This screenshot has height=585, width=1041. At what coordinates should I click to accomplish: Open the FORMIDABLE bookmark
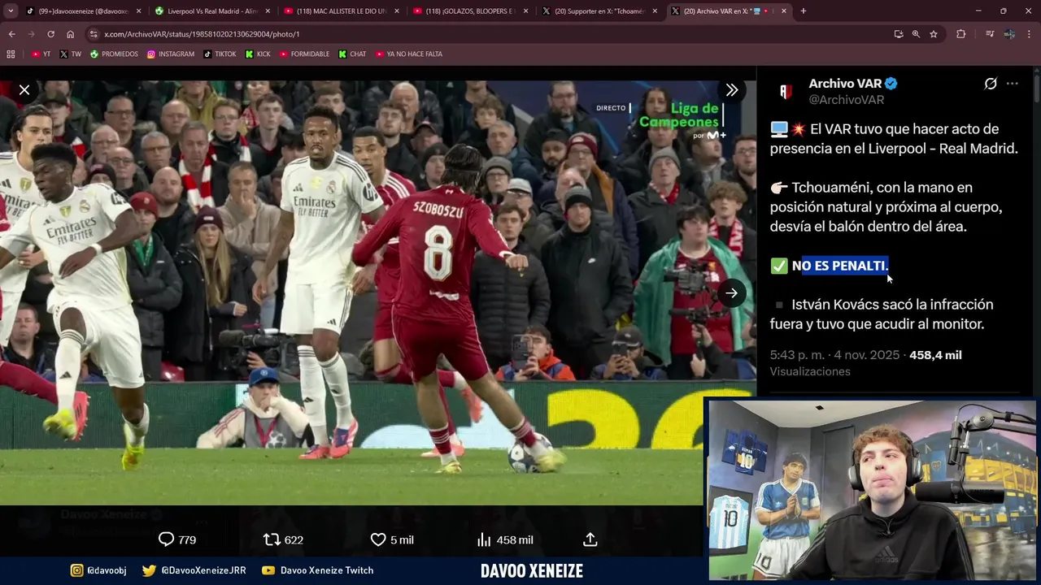(305, 54)
